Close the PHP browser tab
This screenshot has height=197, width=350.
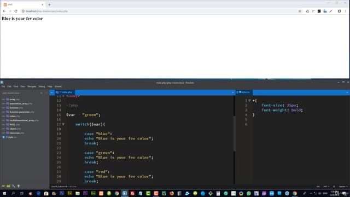(43, 4)
